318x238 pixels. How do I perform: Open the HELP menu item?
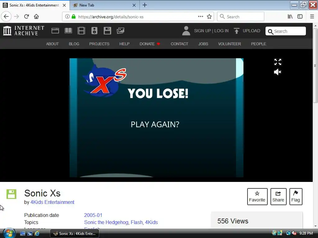[124, 44]
